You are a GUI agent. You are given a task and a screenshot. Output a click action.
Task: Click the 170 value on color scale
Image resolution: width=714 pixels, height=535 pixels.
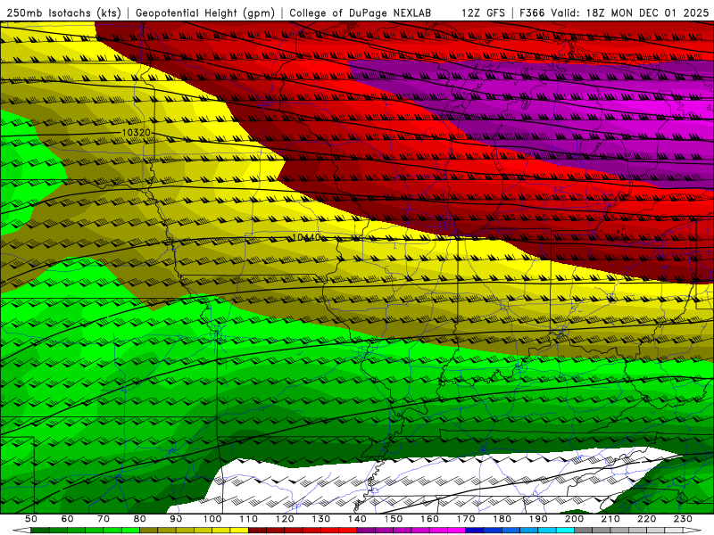pos(466,519)
